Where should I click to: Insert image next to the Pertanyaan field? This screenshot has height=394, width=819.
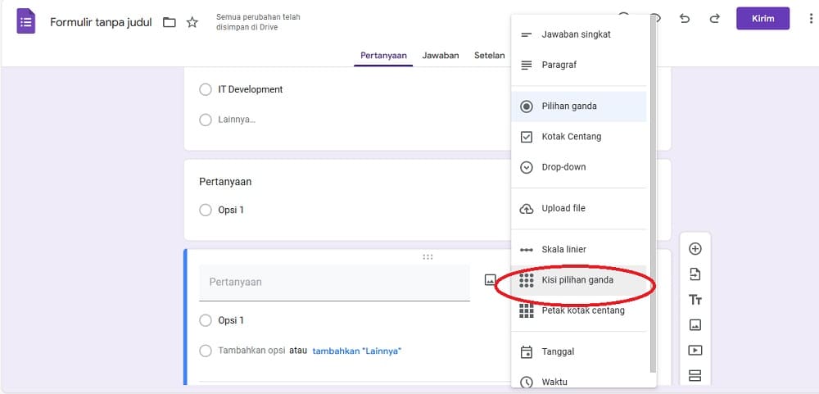[x=490, y=280]
